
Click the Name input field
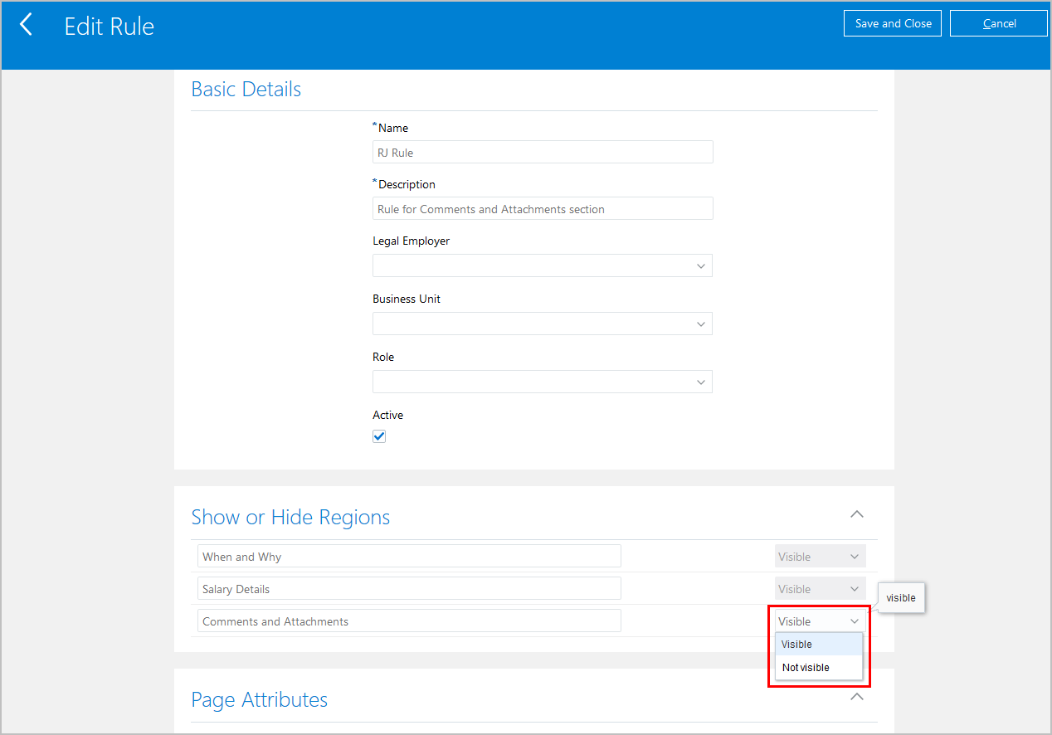click(543, 153)
